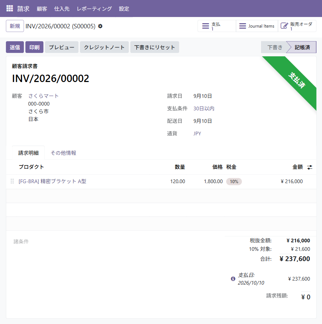Screen dimensions: 322x324
Task: Click price cell 1,800.00
Action: click(213, 181)
